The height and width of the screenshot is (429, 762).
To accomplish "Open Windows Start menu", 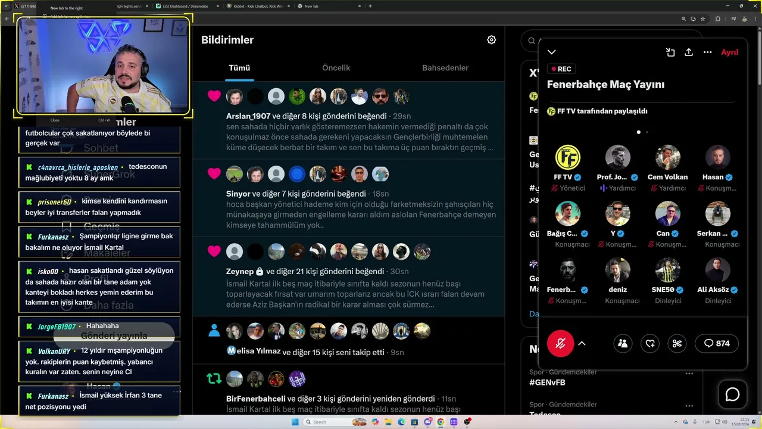I will pyautogui.click(x=295, y=422).
